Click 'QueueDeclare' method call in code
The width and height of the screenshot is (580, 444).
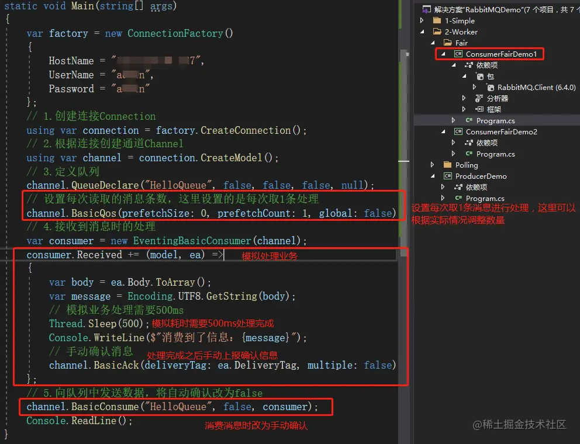105,185
